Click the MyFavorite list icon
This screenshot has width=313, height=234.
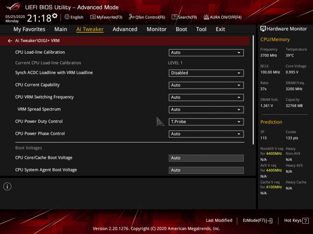(x=93, y=17)
